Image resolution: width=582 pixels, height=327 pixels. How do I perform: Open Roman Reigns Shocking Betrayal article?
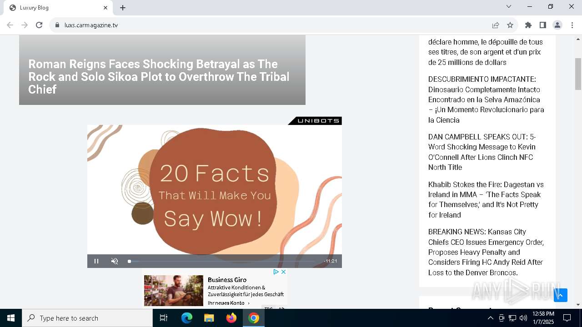pos(159,76)
